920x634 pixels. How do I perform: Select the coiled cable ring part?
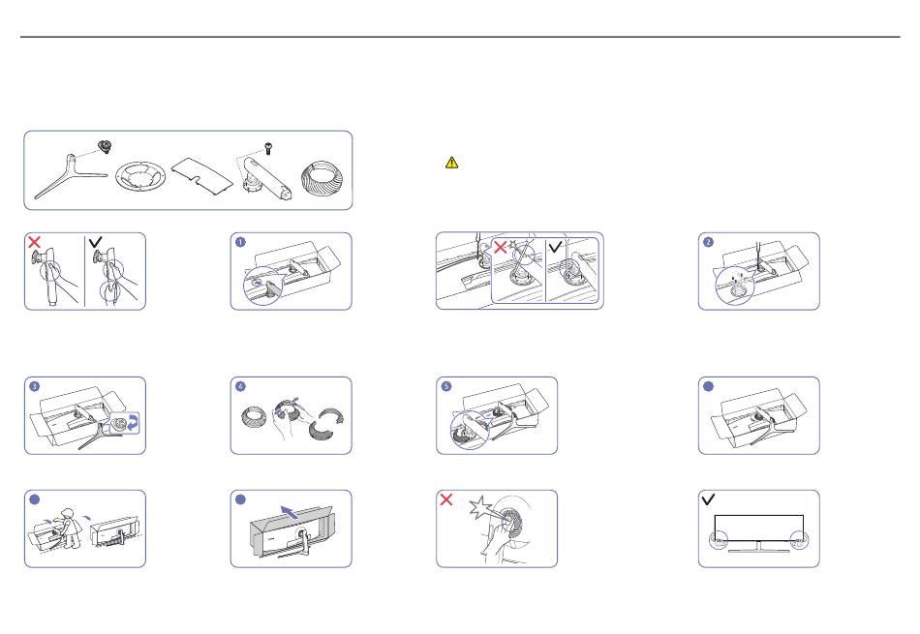[x=324, y=178]
